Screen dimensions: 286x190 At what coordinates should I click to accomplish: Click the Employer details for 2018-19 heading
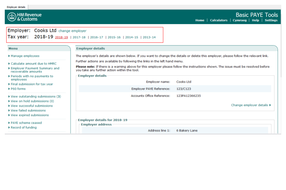(x=102, y=120)
